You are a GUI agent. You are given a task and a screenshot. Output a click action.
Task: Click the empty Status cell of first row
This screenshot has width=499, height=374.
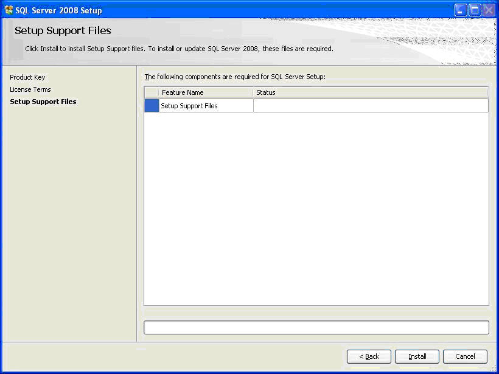tap(370, 106)
